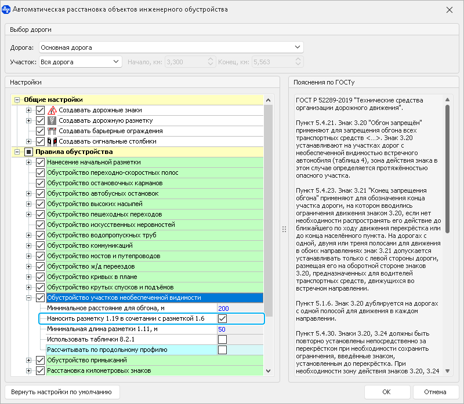This screenshot has width=464, height=404.
Task: Edit minimum overtaking distance value 200
Action: pos(240,308)
